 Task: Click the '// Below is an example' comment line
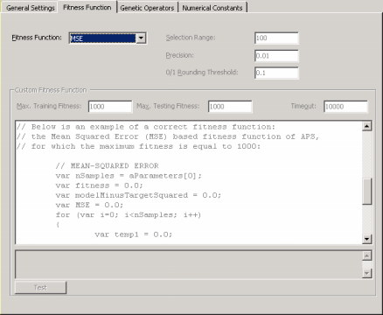click(146, 127)
